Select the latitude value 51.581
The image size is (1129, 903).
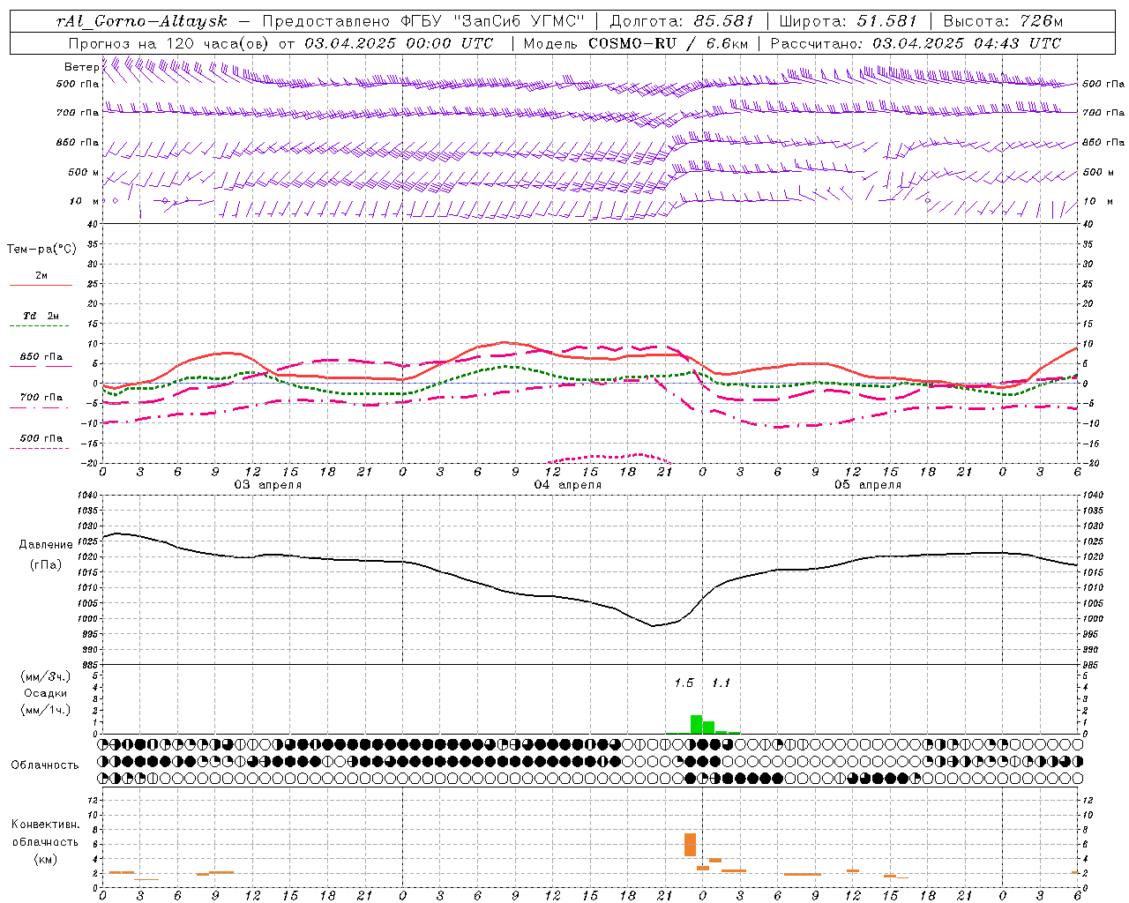(x=887, y=21)
